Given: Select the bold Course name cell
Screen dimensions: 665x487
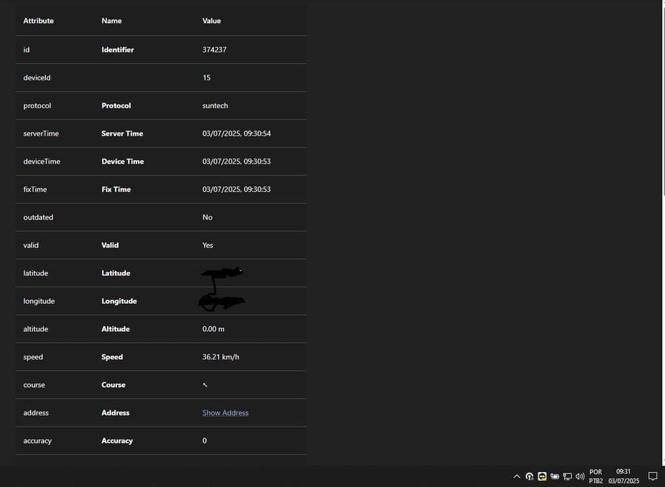Looking at the screenshot, I should click(113, 385).
